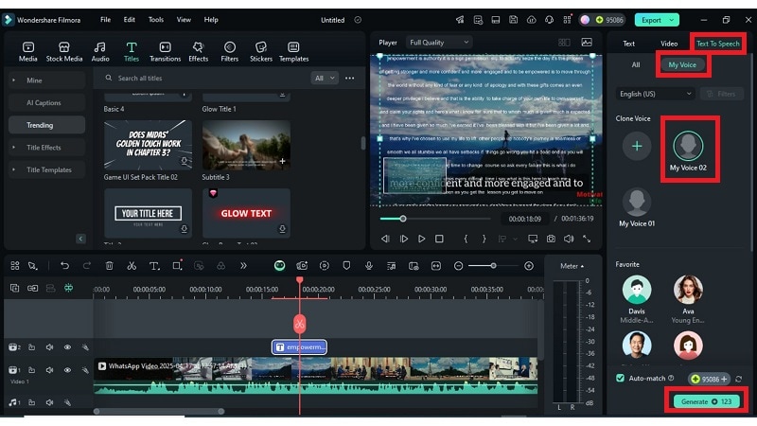Lock the Video 2 track

coord(32,347)
